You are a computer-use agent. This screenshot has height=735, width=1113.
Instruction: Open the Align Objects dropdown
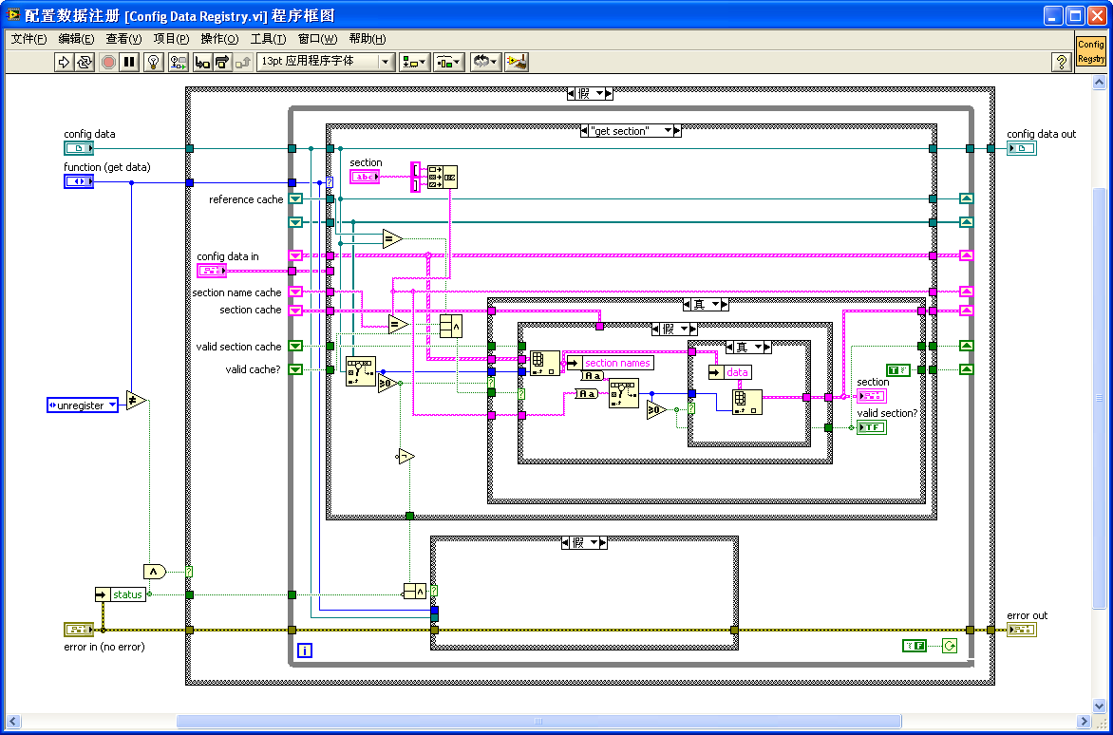[414, 62]
